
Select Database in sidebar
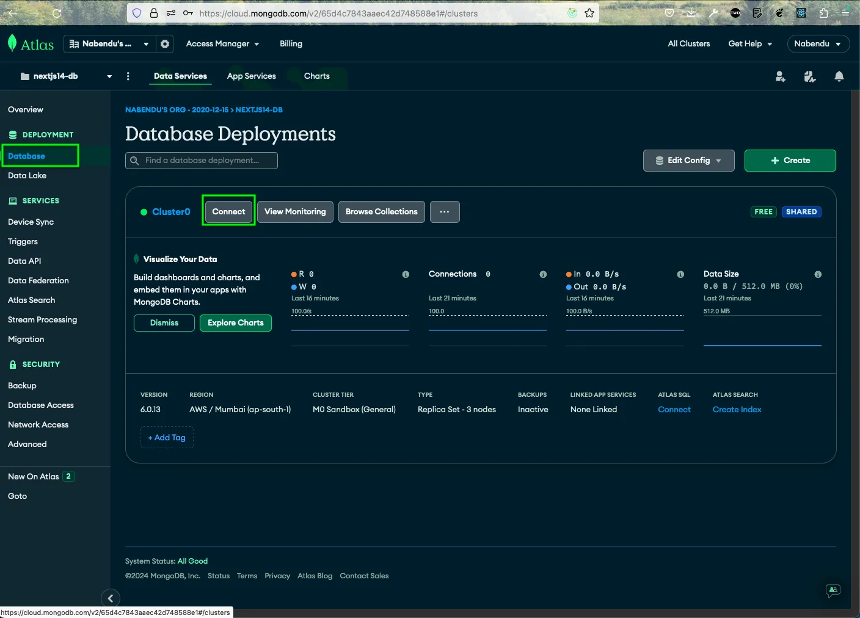point(26,156)
